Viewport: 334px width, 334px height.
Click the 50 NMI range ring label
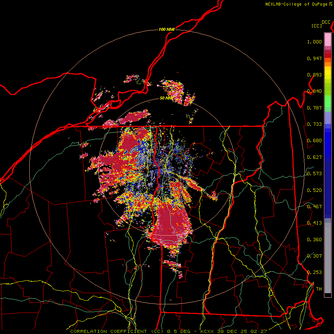click(x=166, y=98)
